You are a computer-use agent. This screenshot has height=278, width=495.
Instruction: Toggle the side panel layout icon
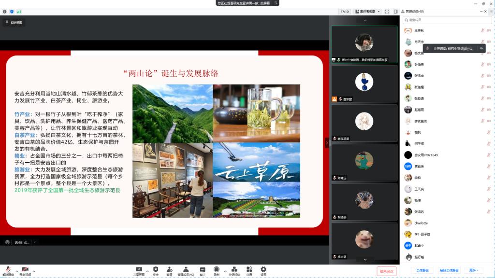395,12
